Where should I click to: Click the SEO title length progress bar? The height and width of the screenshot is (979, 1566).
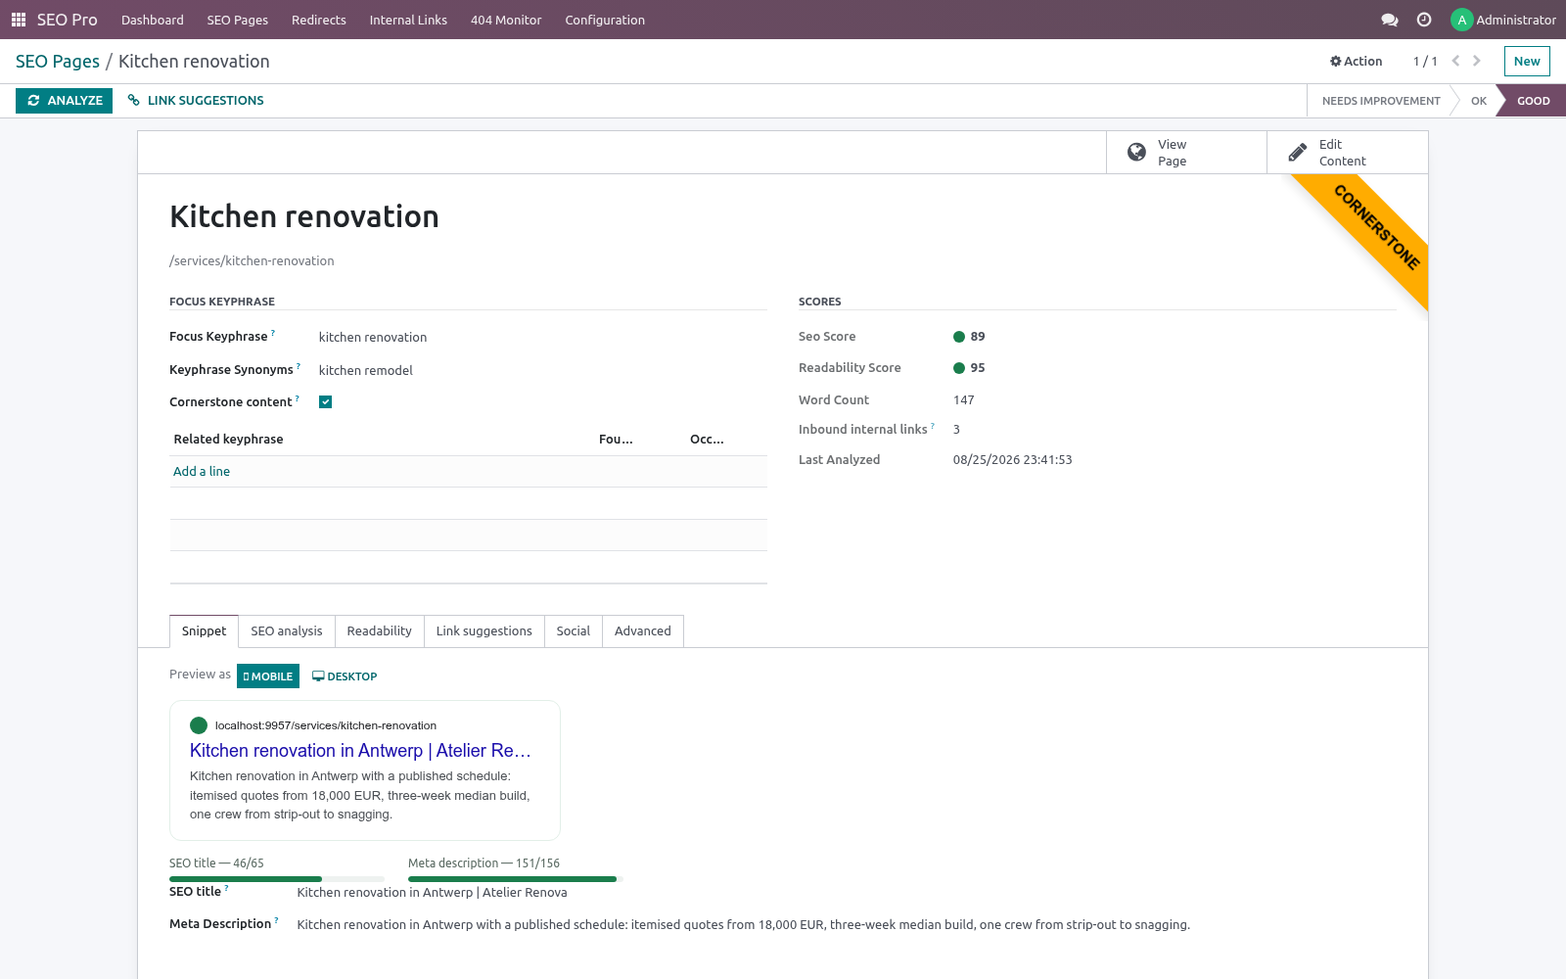(x=277, y=879)
